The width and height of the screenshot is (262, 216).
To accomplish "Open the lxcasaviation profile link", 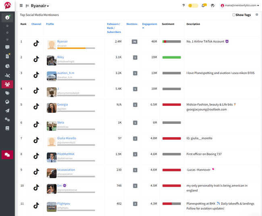I will (66, 170).
